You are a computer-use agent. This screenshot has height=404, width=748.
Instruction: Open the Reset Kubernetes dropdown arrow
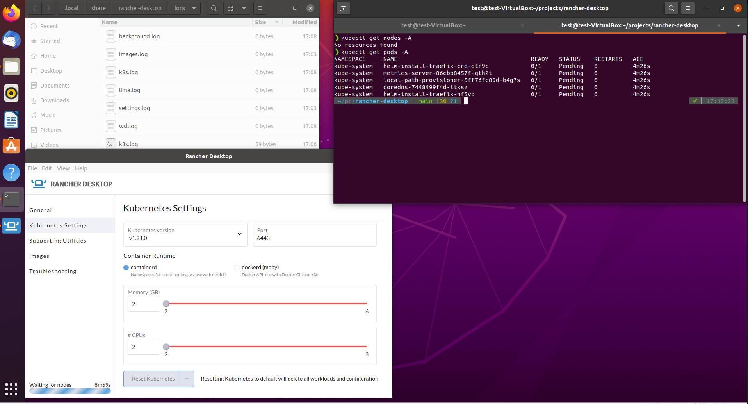187,379
